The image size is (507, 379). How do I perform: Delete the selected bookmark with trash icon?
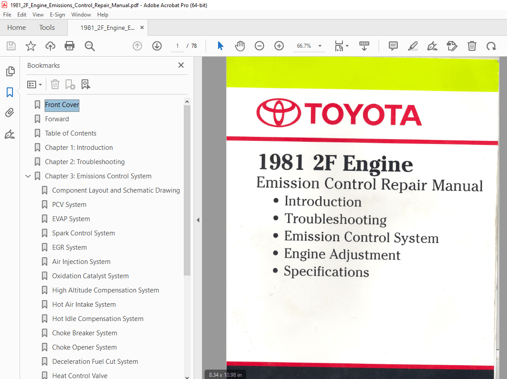(x=55, y=84)
